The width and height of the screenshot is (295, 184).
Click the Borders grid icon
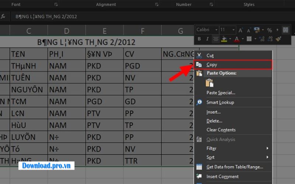[x=249, y=39]
